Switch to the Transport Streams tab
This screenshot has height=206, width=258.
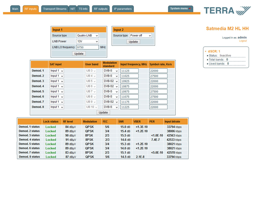tap(55, 9)
